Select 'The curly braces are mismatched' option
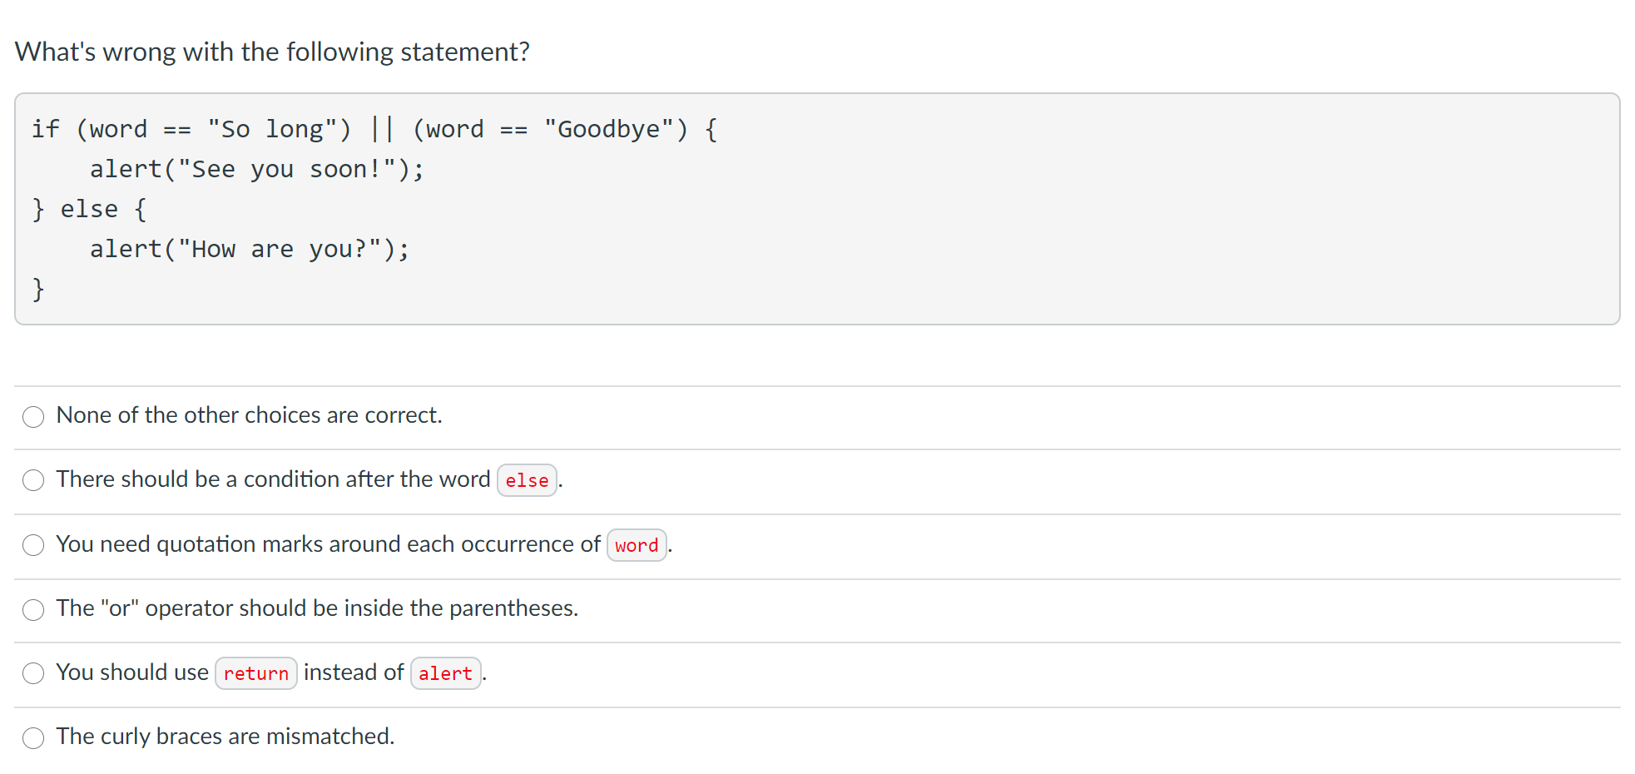Screen dimensions: 1635x774 (33, 737)
